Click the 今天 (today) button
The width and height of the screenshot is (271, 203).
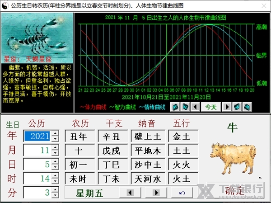211,107
